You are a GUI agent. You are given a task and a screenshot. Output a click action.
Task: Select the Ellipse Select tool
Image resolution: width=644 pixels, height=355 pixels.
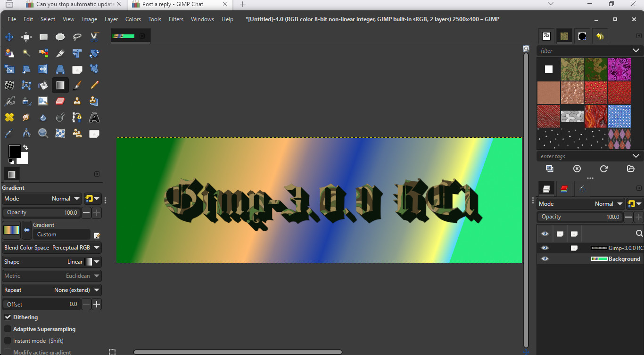pyautogui.click(x=60, y=37)
